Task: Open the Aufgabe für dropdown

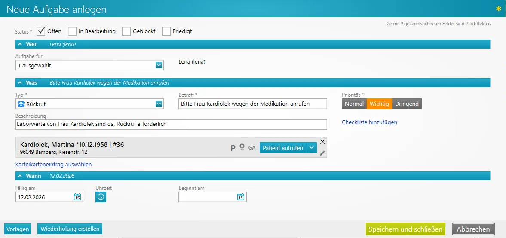Action: (x=159, y=65)
